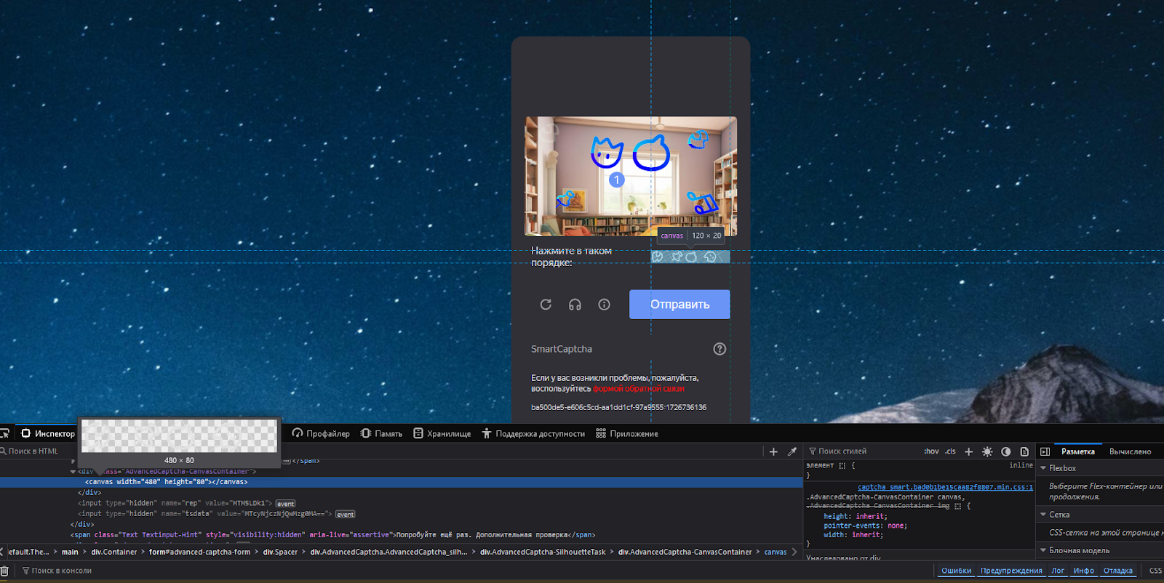Viewport: 1164px width, 583px height.
Task: Collapse the Сетка section
Action: click(x=1043, y=515)
